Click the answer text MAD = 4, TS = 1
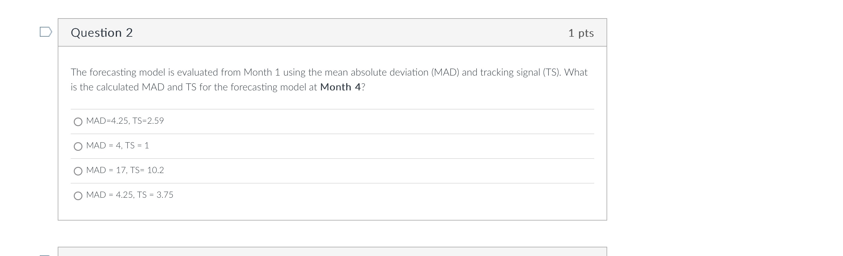843x256 pixels. pos(118,146)
